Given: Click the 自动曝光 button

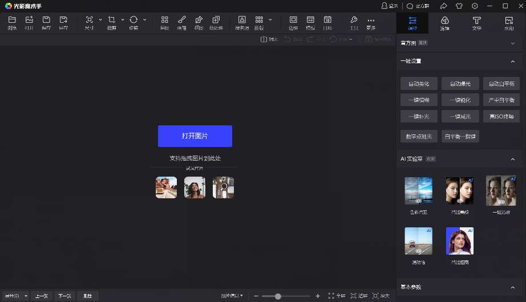Looking at the screenshot, I should (x=460, y=83).
